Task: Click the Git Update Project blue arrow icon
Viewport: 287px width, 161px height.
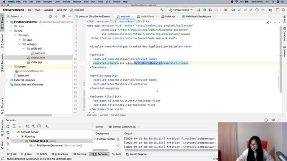Action: coord(239,10)
